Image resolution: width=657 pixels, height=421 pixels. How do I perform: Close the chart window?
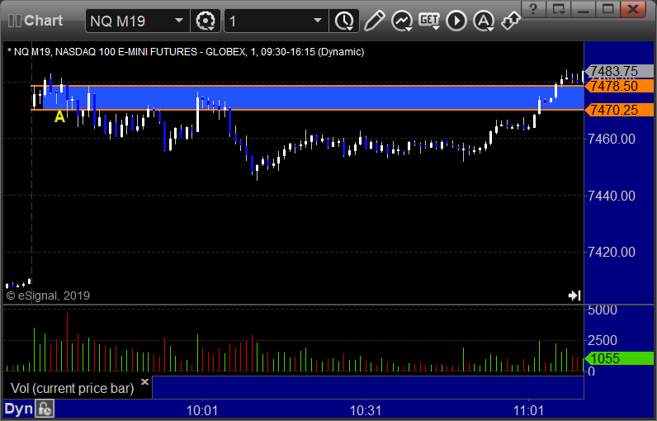click(x=633, y=9)
